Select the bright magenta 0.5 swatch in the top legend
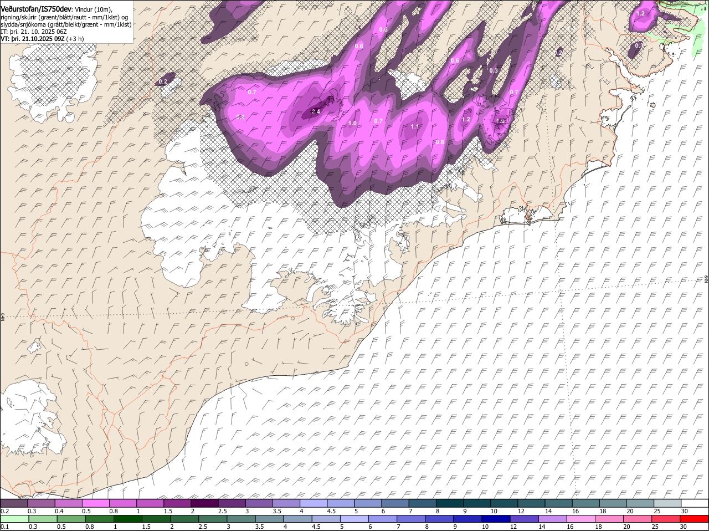 coord(95,503)
